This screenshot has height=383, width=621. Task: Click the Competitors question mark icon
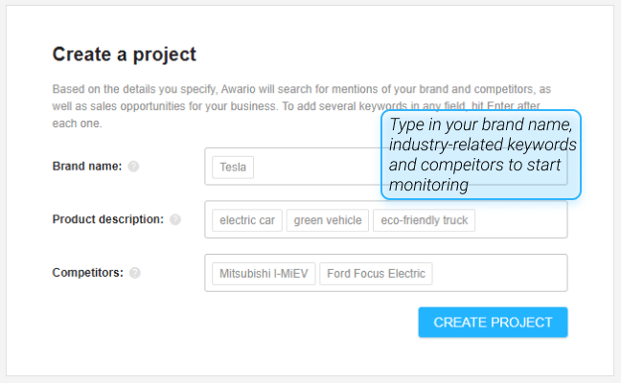tap(135, 273)
